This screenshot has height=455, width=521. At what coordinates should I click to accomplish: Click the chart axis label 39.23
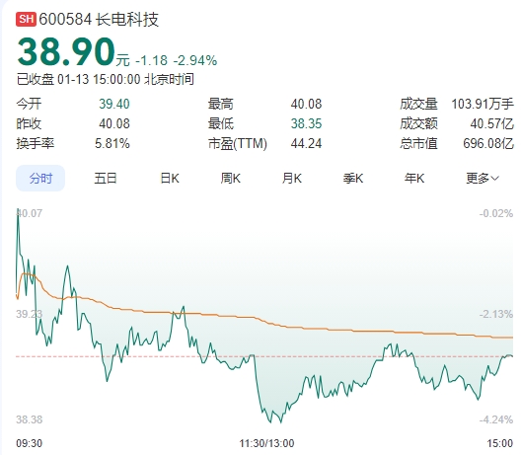(x=30, y=314)
